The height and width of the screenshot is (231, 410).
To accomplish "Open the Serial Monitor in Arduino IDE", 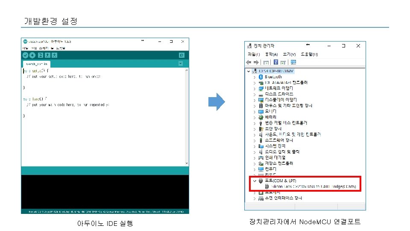I will [x=182, y=55].
